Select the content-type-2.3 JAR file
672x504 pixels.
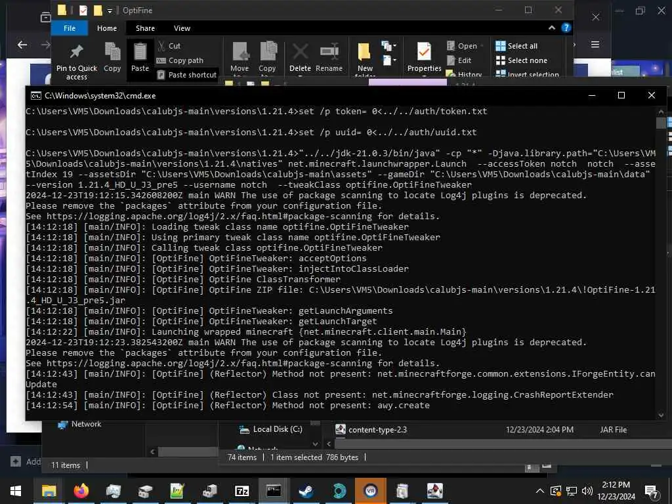pyautogui.click(x=371, y=429)
